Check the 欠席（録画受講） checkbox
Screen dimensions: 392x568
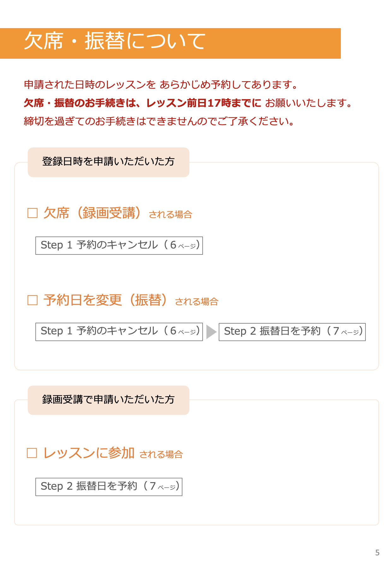[x=33, y=213]
